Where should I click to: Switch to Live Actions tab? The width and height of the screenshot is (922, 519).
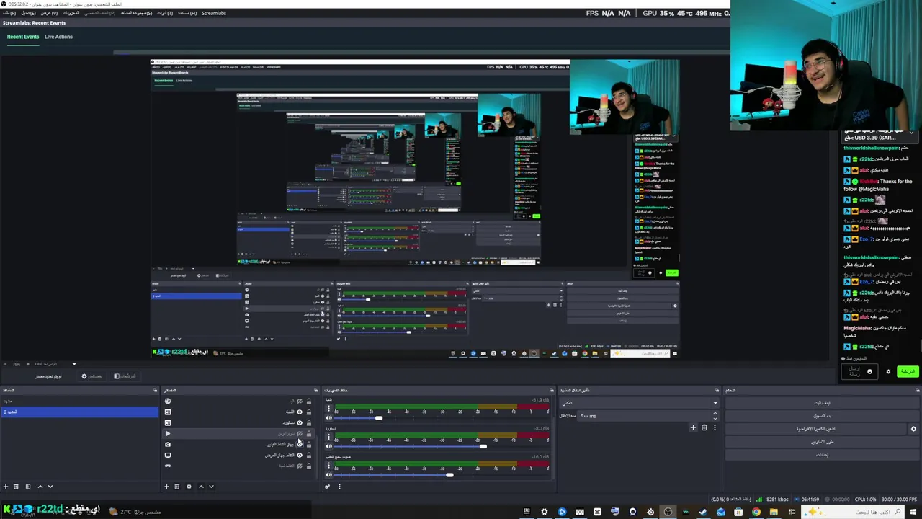click(x=58, y=37)
